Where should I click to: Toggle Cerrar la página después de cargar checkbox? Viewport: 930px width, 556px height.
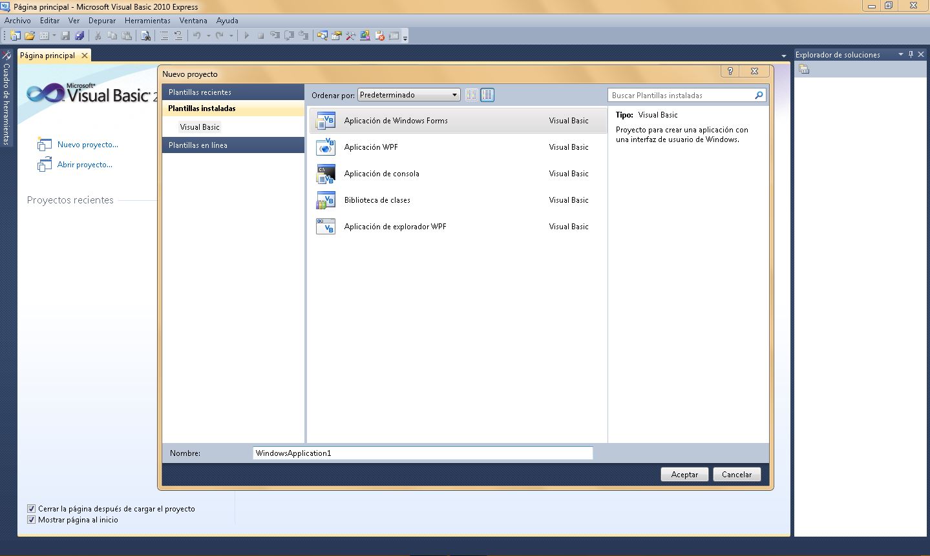[31, 509]
